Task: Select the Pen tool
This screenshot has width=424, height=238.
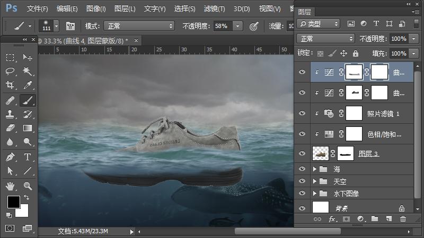Action: 10,157
